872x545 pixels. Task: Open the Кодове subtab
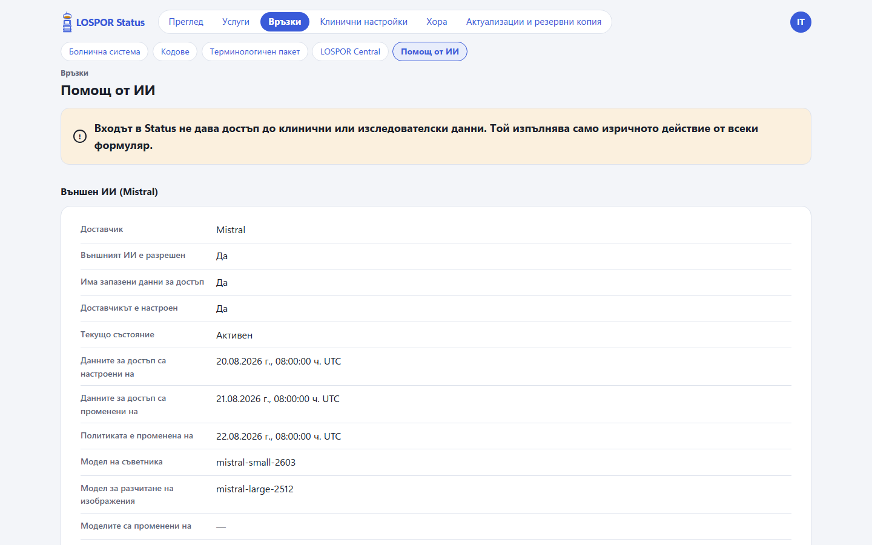[x=175, y=51]
